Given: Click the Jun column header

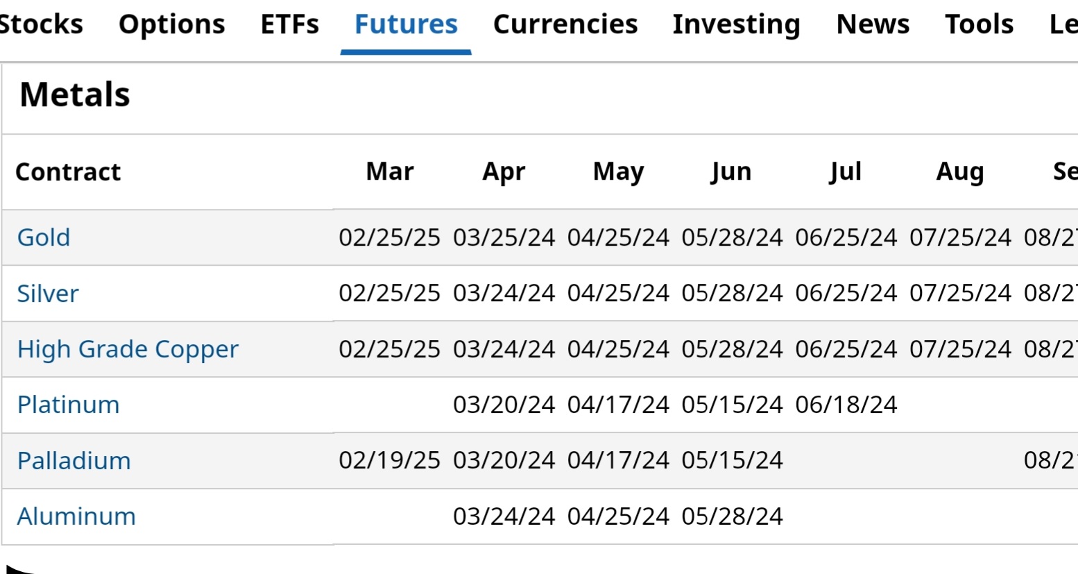Looking at the screenshot, I should tap(731, 171).
